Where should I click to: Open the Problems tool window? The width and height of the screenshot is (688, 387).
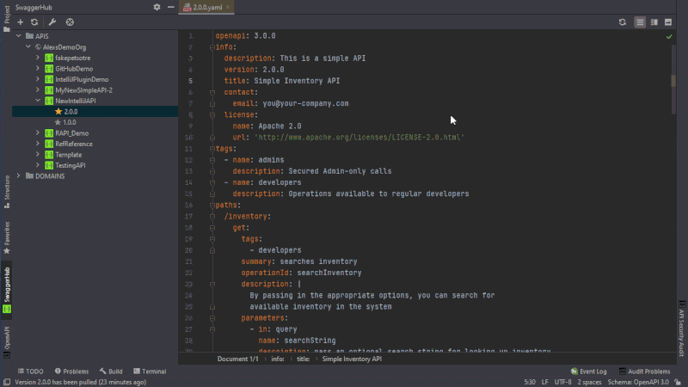tap(71, 372)
